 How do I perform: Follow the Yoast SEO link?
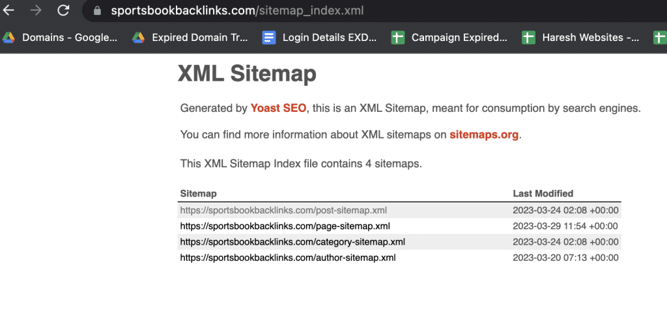(278, 109)
